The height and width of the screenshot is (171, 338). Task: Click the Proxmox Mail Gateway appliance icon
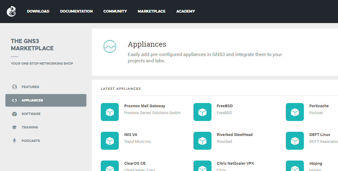coord(110,112)
